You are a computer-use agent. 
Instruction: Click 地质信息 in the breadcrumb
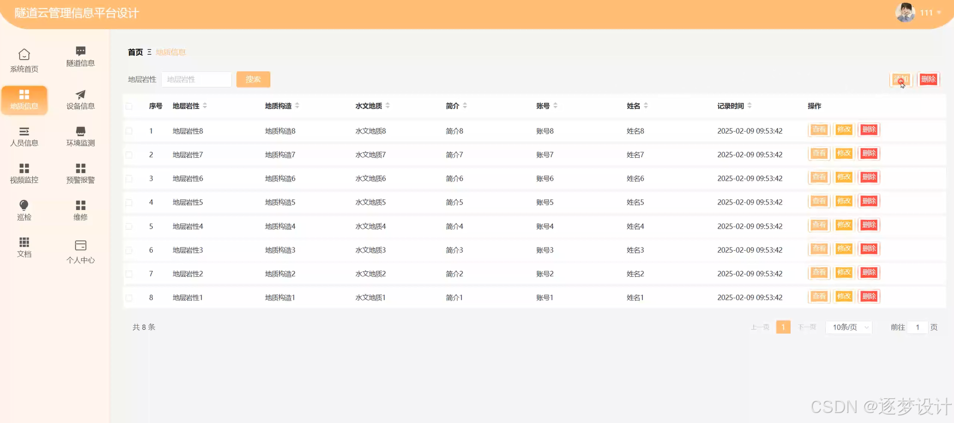click(x=171, y=52)
